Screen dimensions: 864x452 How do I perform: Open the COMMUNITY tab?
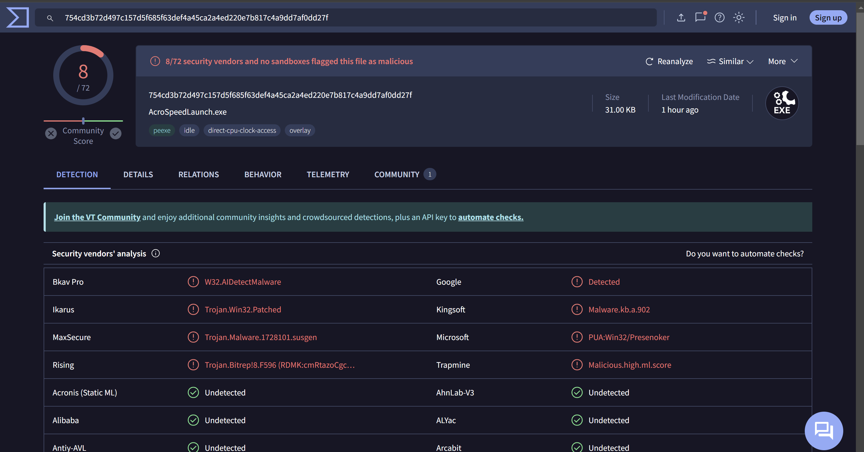point(405,175)
